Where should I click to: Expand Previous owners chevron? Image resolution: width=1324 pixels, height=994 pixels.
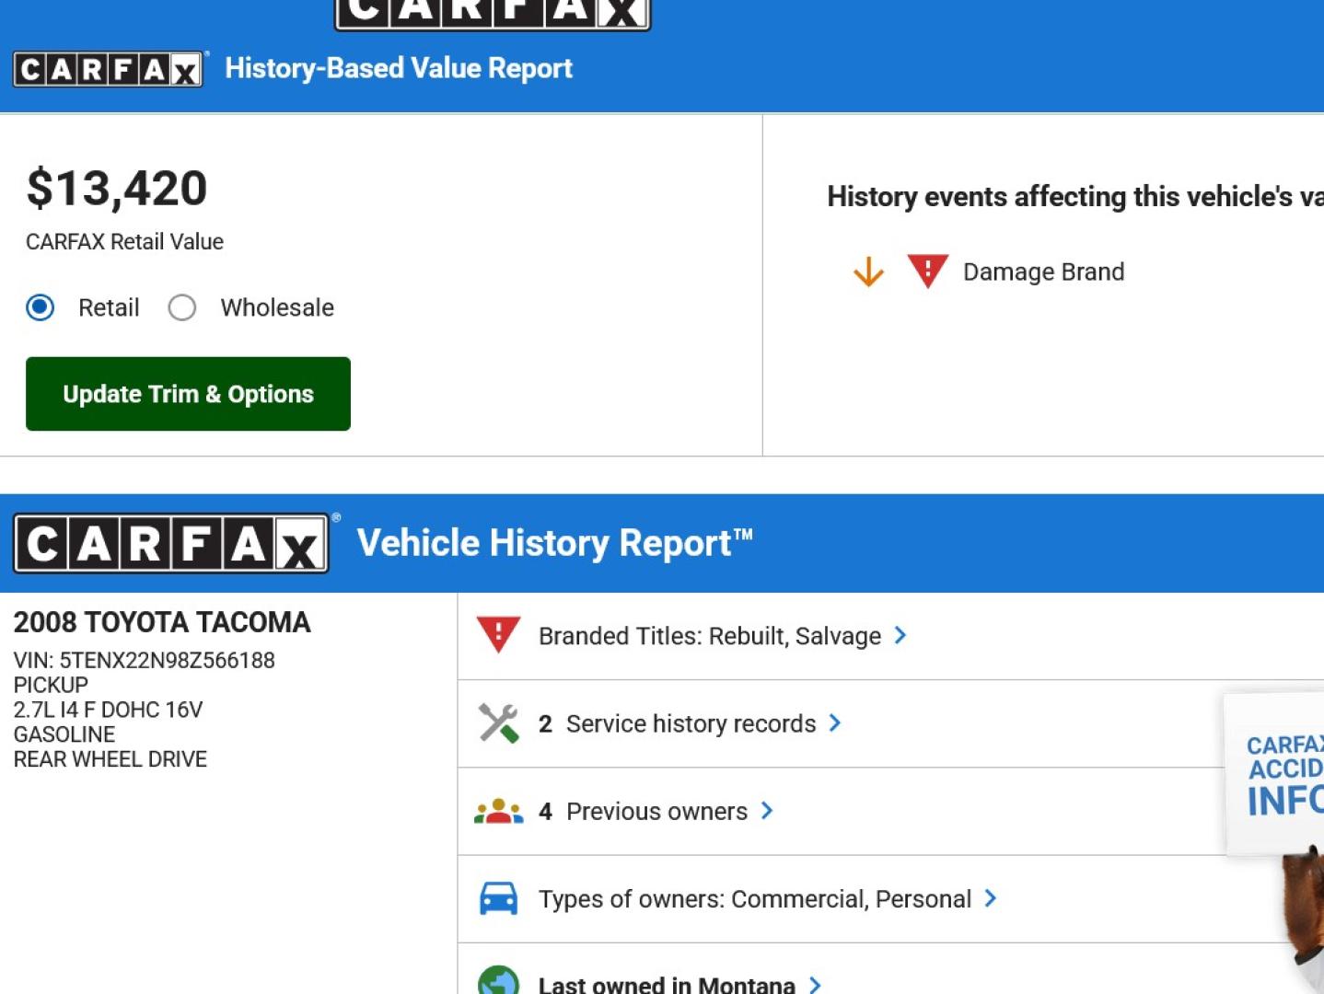pyautogui.click(x=767, y=811)
